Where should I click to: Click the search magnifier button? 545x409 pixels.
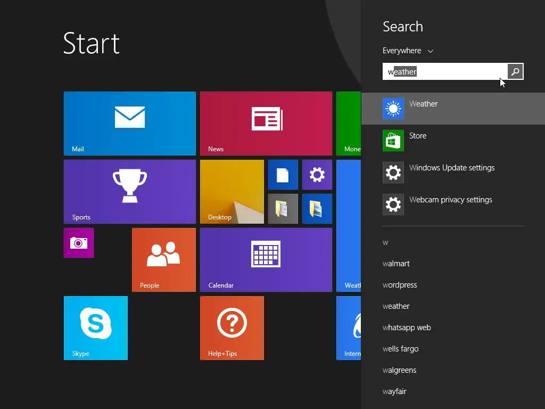515,72
